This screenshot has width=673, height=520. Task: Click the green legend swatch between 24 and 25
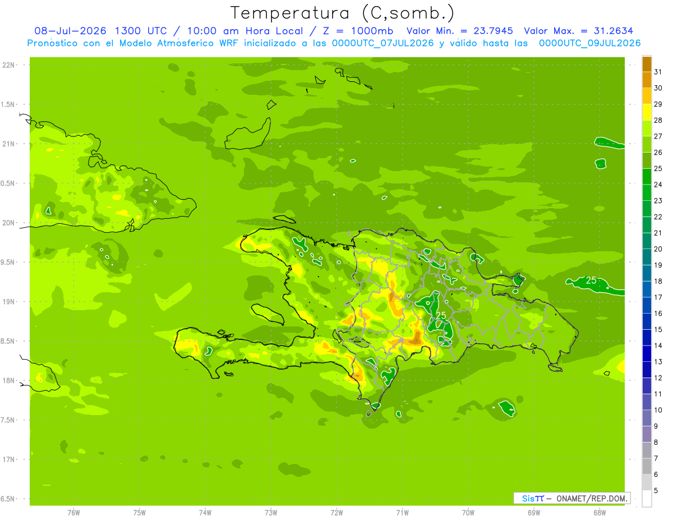pyautogui.click(x=647, y=177)
